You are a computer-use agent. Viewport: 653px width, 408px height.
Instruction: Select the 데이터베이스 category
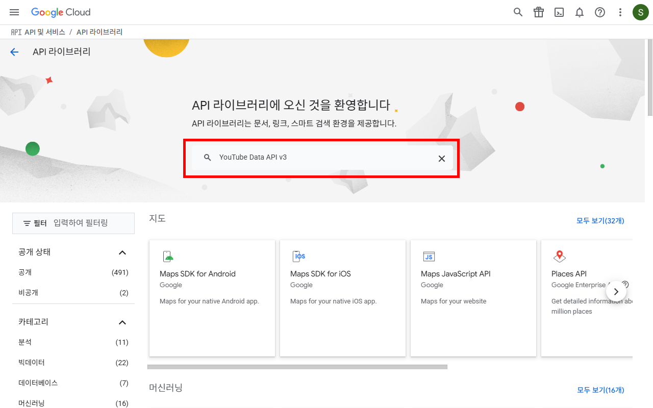(73, 383)
